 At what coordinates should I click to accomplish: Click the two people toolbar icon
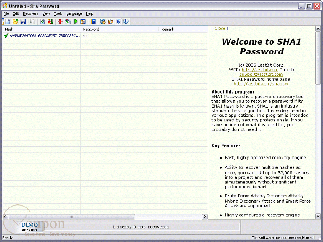pyautogui.click(x=111, y=22)
